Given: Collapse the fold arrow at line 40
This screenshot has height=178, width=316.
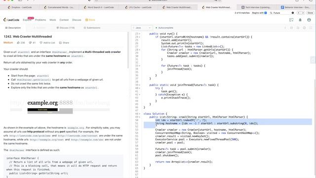Looking at the screenshot, I should [139, 88].
